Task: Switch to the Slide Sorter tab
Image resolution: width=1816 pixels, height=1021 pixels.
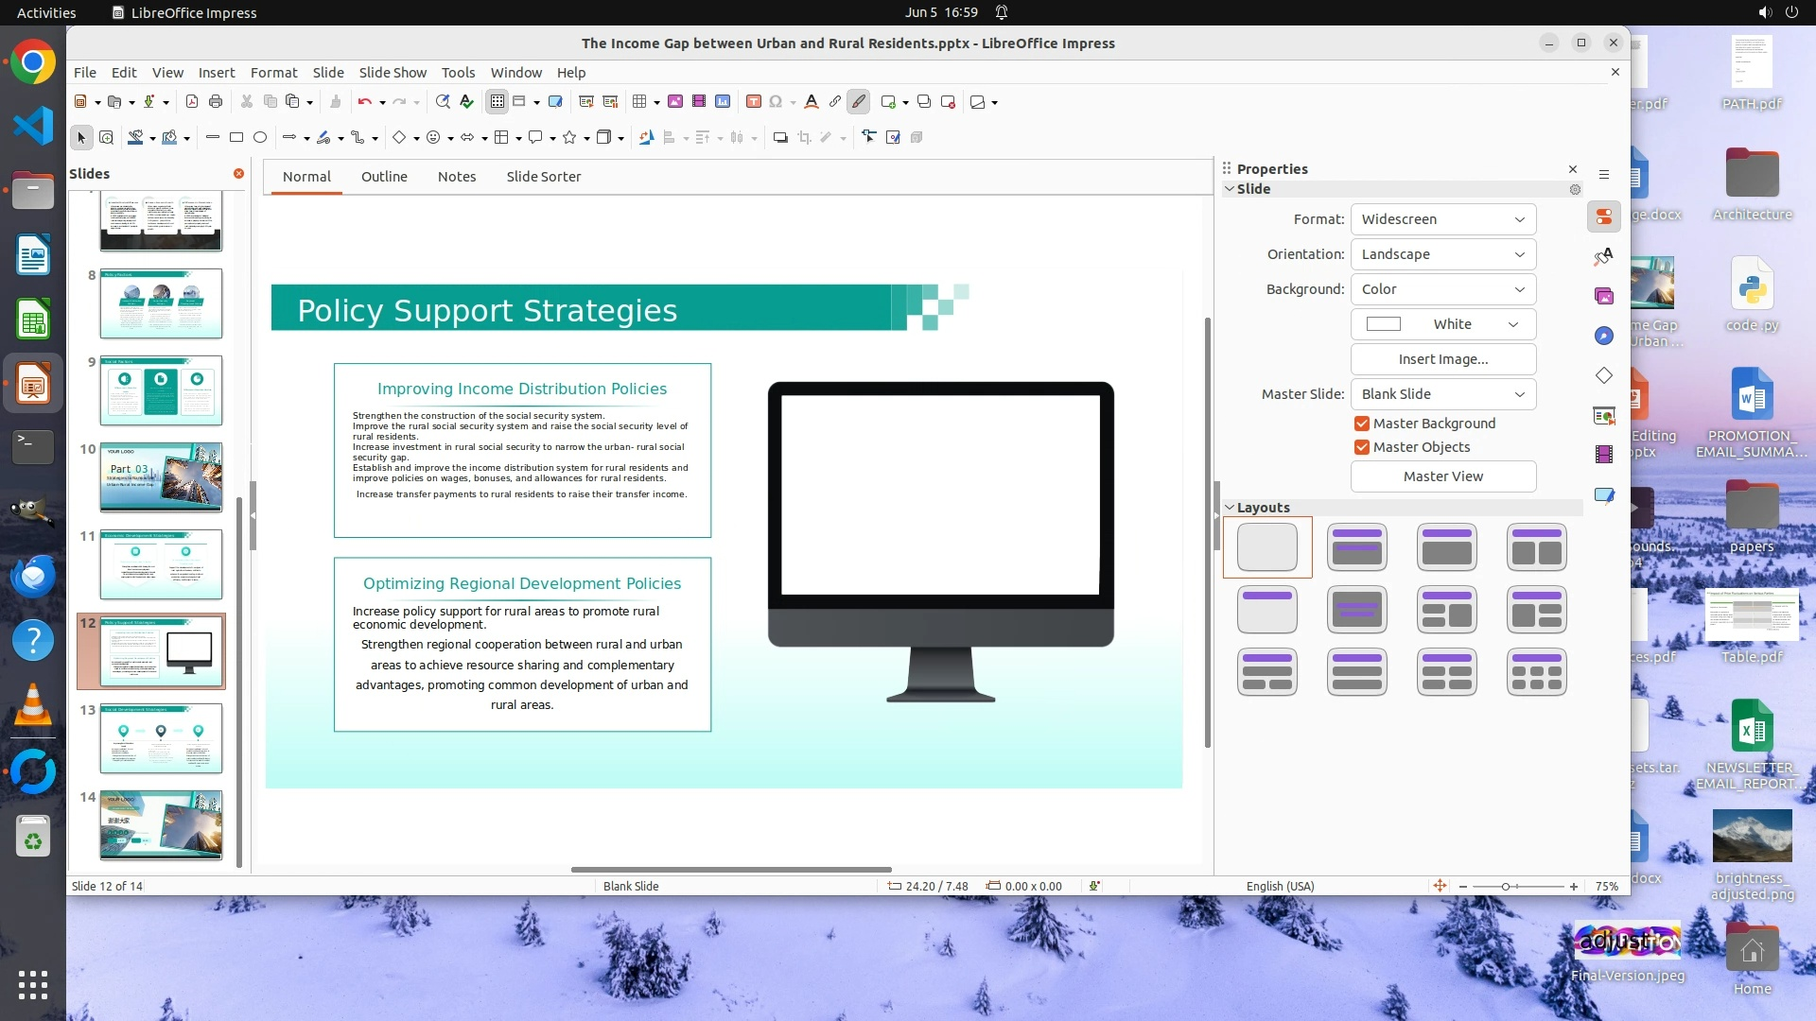Action: point(543,177)
